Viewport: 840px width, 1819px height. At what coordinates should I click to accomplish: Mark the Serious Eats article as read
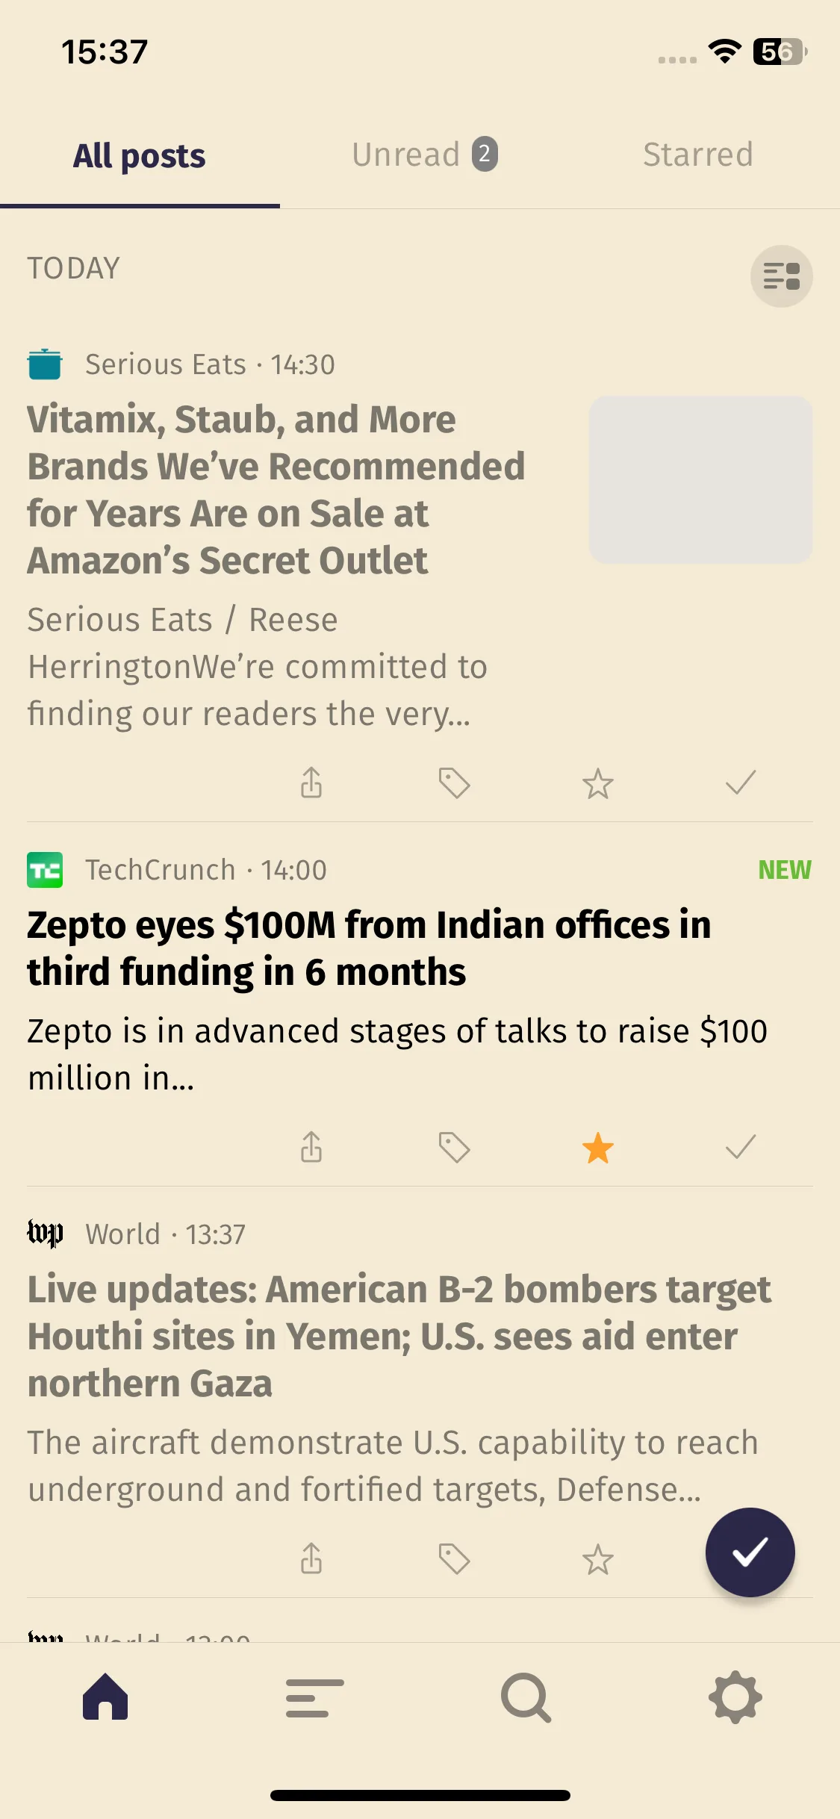tap(741, 783)
